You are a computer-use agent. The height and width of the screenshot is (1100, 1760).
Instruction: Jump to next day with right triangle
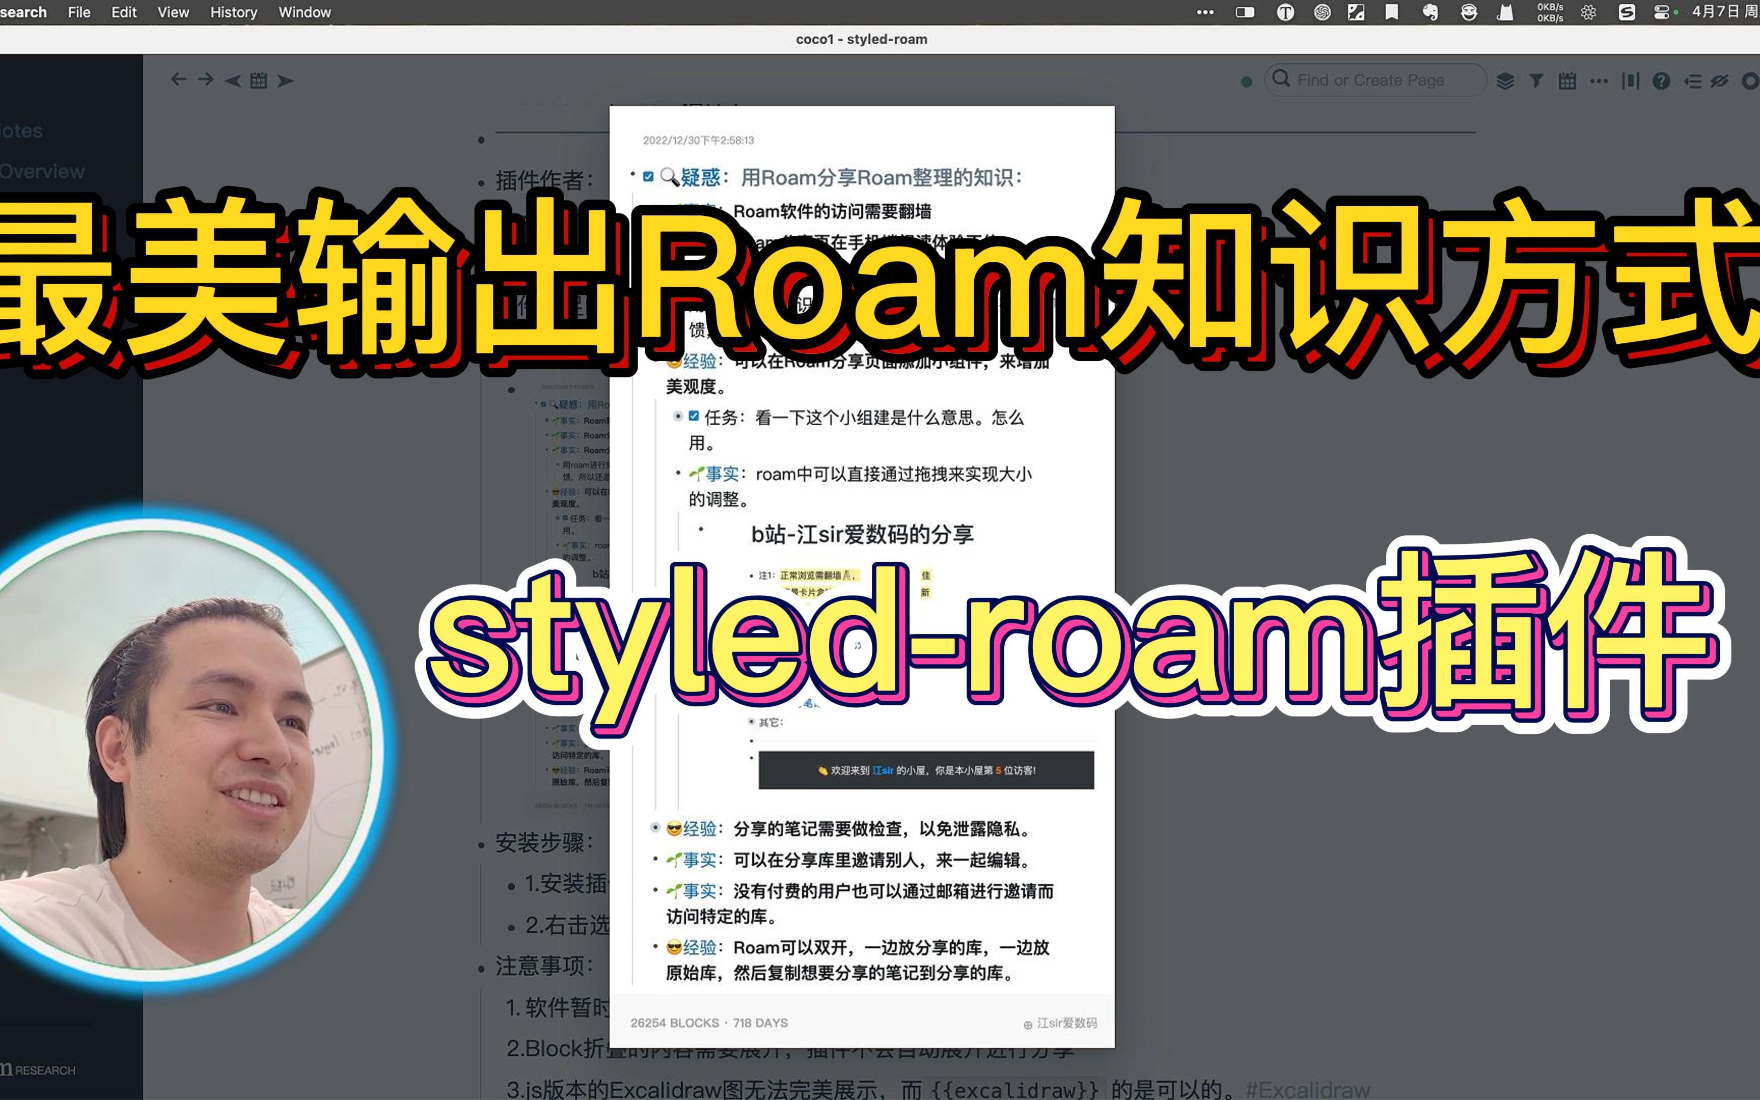pos(286,81)
